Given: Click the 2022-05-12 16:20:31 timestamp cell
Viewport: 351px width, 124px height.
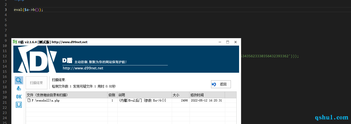Looking at the screenshot, I should point(206,100).
